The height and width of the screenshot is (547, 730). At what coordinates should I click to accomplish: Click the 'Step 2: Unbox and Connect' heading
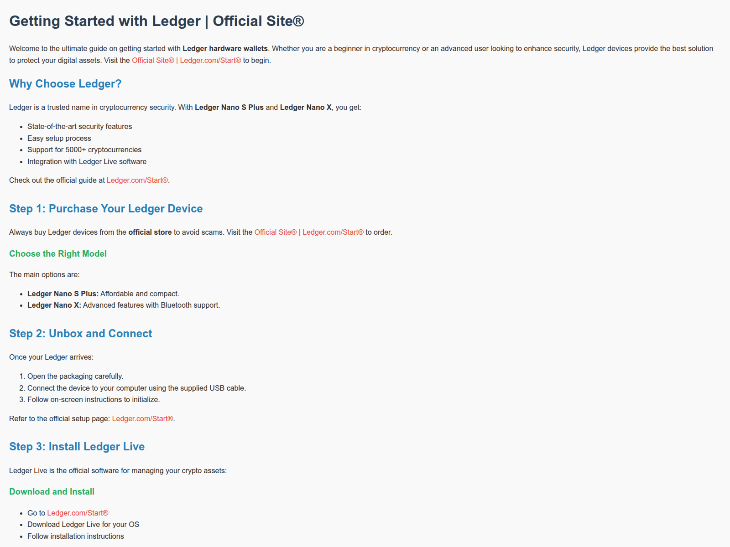click(80, 334)
